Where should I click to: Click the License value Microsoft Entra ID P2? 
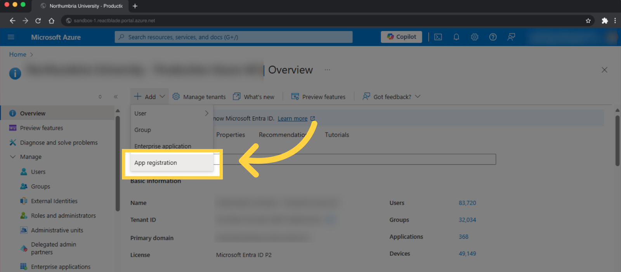coord(244,255)
